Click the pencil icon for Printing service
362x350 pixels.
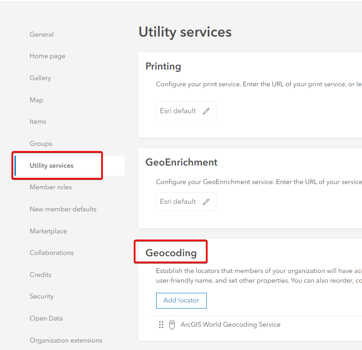[206, 111]
